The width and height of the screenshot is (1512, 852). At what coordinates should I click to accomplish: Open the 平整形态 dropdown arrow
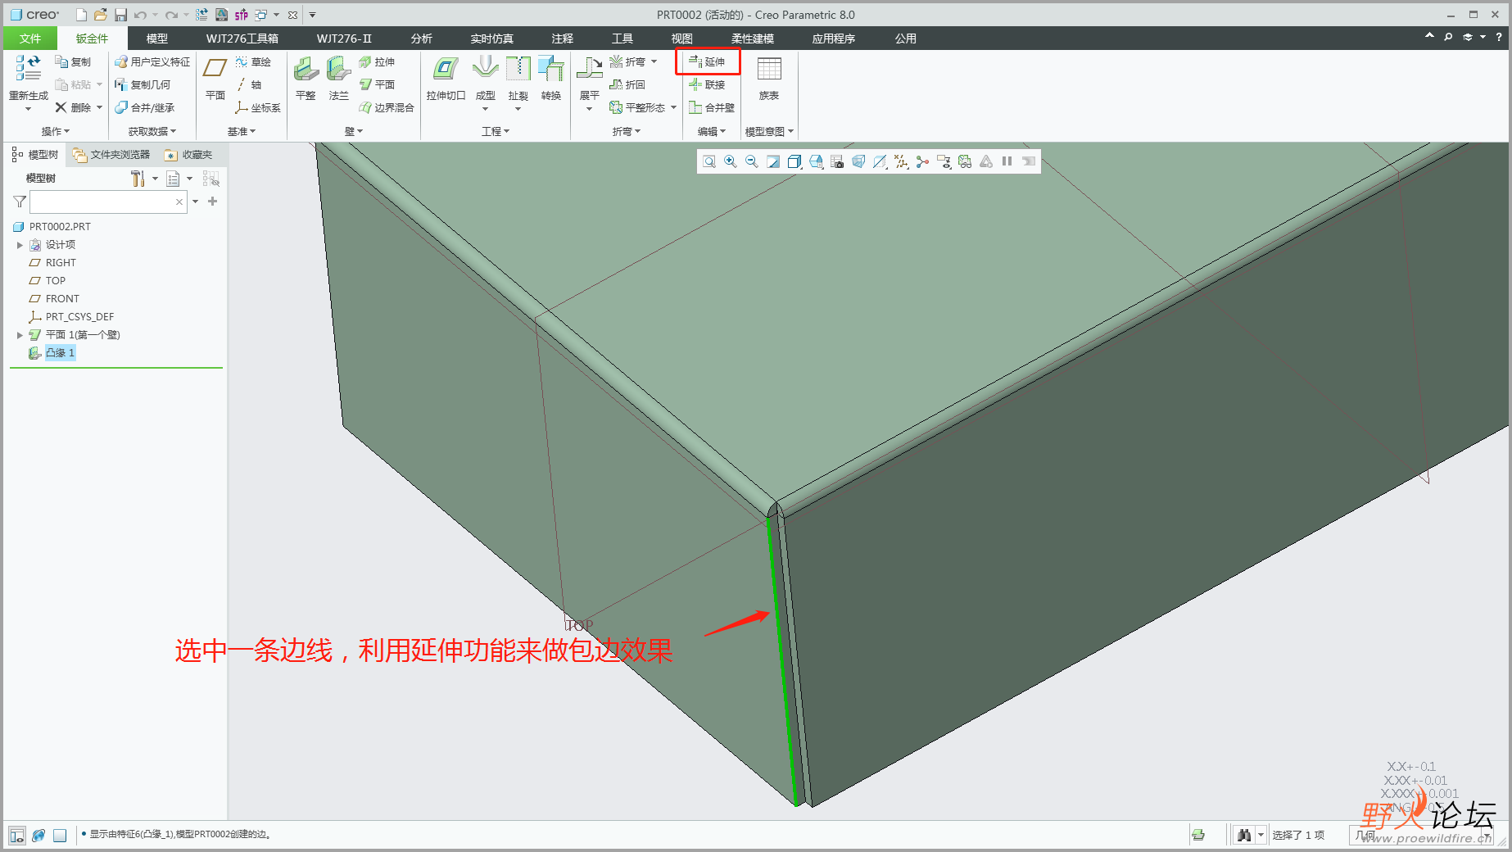tap(674, 107)
